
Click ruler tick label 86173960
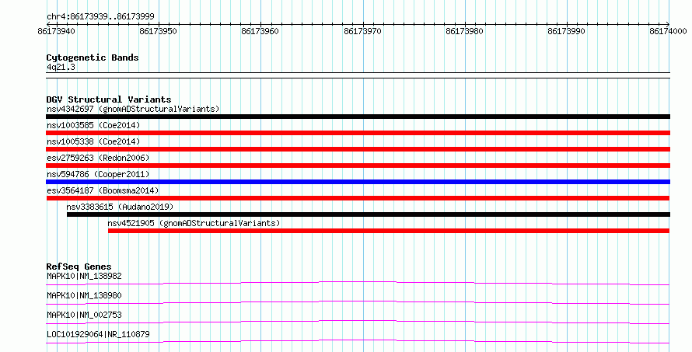[x=260, y=31]
